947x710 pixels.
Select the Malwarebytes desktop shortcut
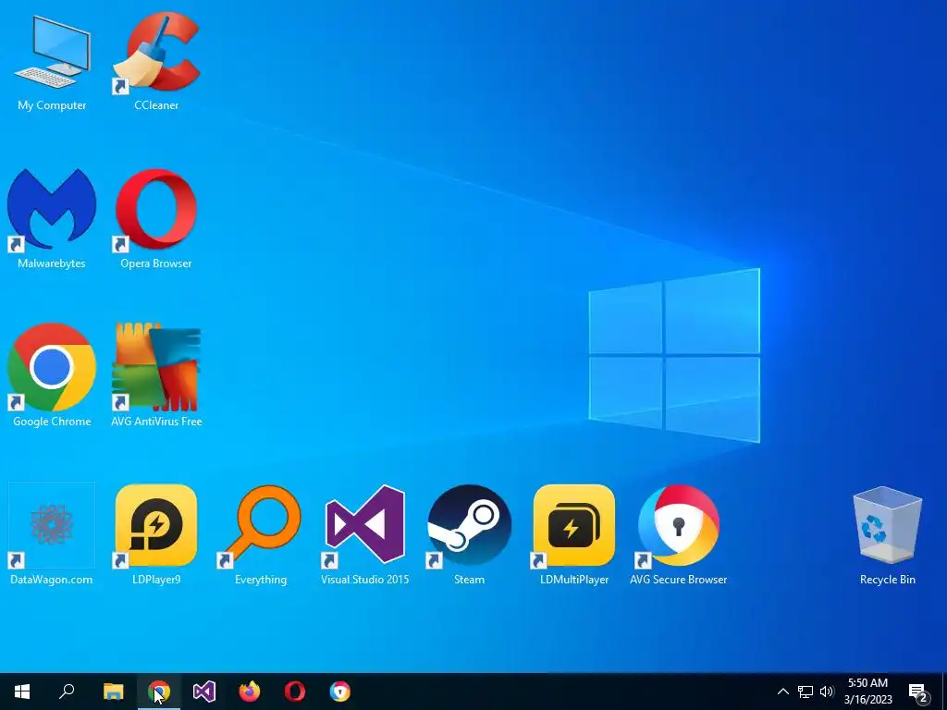tap(52, 218)
